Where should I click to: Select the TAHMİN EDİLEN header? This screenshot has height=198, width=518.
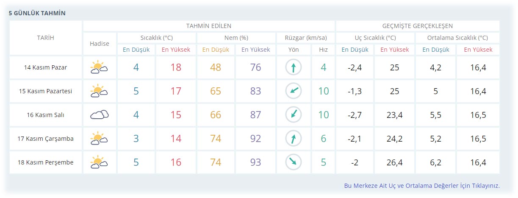pyautogui.click(x=208, y=26)
